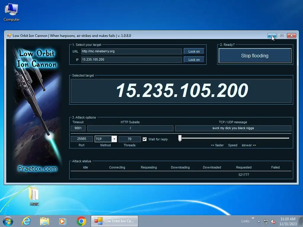Click the HTTP Subsite field
This screenshot has height=227, width=303.
130,128
